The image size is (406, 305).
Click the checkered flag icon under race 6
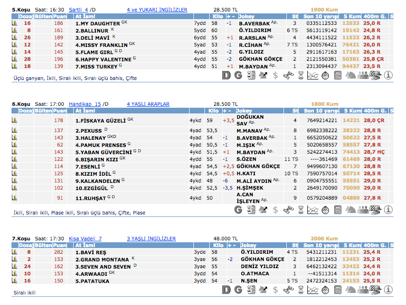click(x=375, y=210)
